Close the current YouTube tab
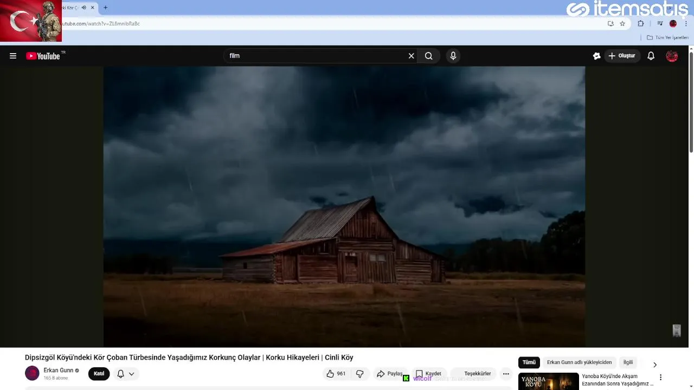Screen dimensions: 694x390 [x=93, y=8]
